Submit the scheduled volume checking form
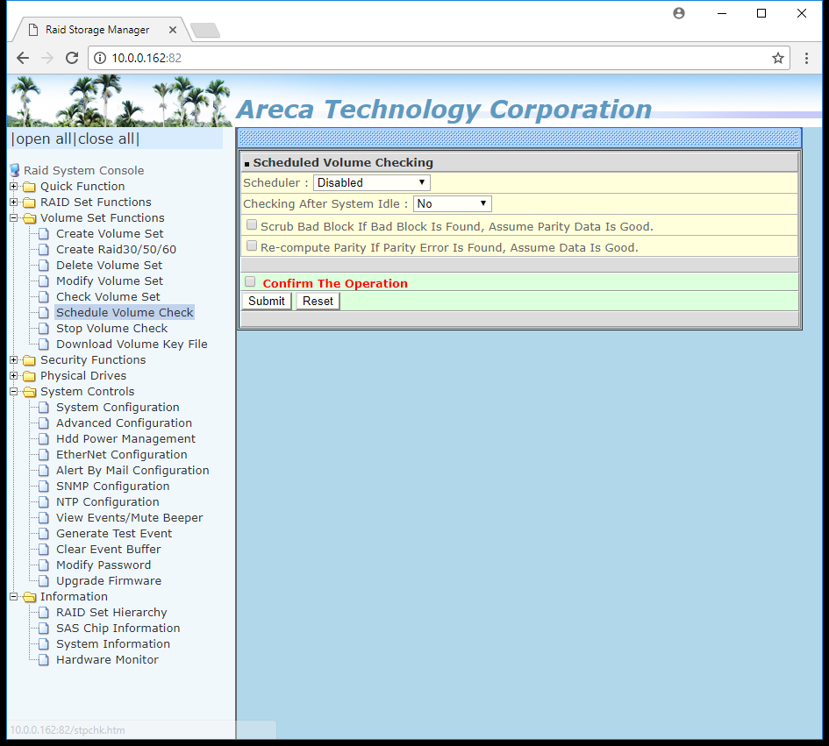The width and height of the screenshot is (829, 746). point(267,302)
